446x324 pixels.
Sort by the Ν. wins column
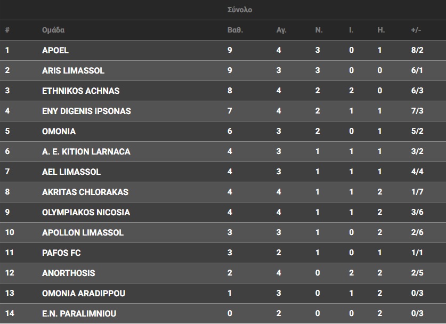(x=319, y=30)
